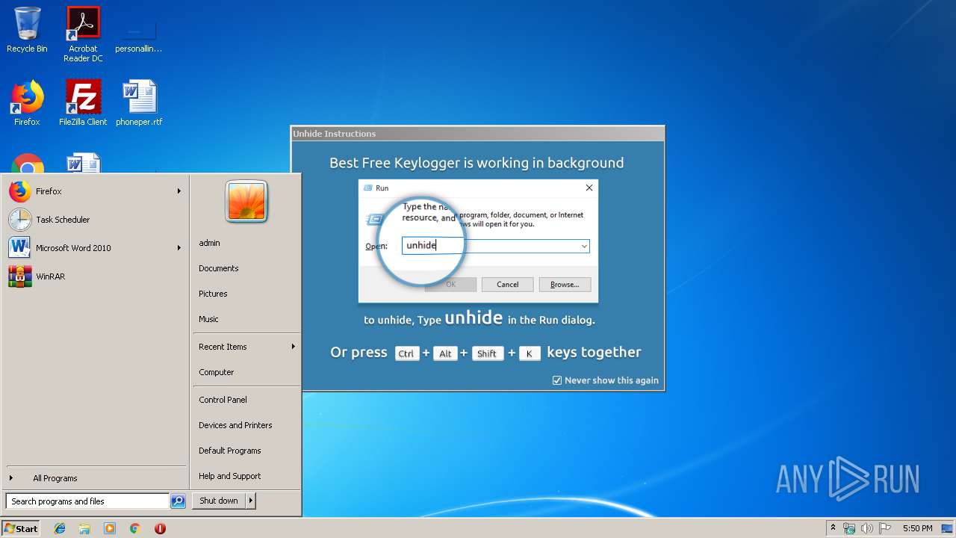Viewport: 956px width, 538px height.
Task: Open FileZilla Client desktop shortcut
Action: [x=83, y=103]
